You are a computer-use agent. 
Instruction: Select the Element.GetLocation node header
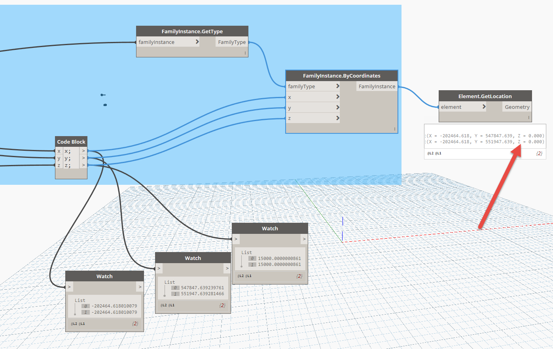485,96
